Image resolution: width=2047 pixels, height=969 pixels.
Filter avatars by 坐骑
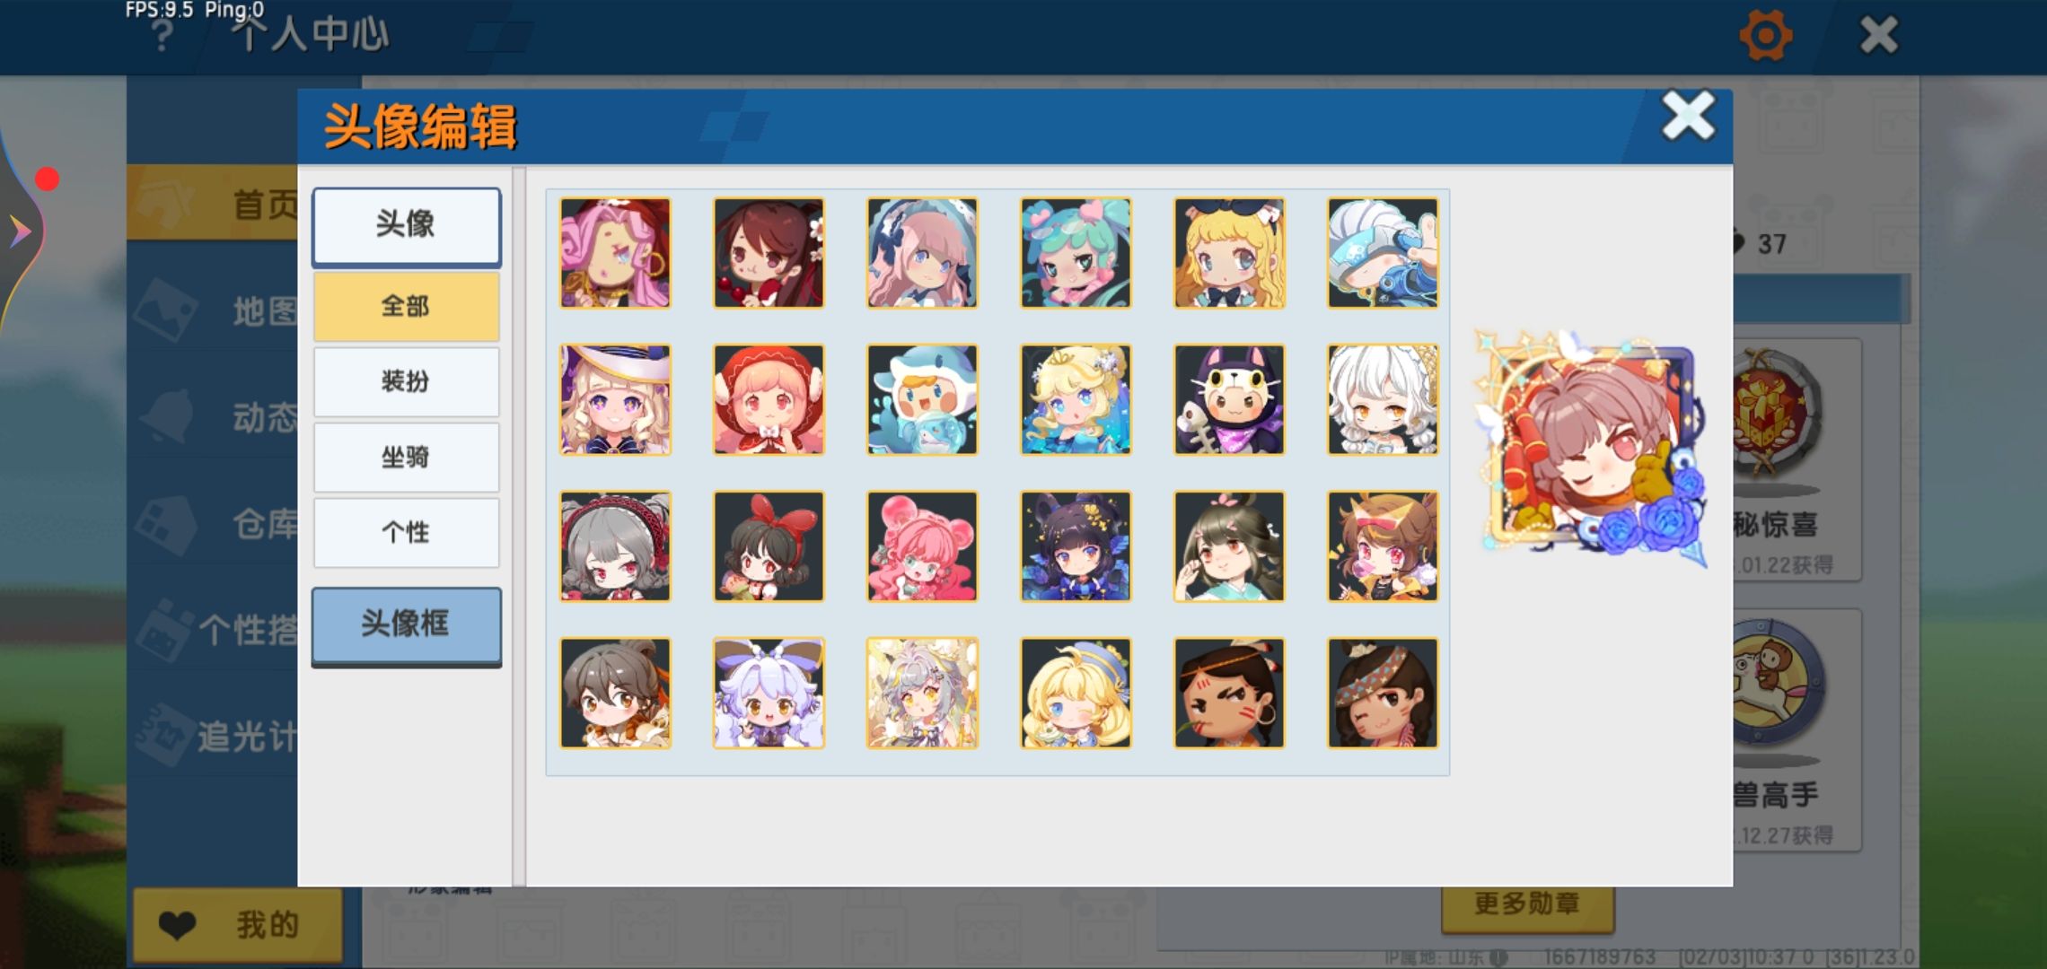tap(407, 458)
